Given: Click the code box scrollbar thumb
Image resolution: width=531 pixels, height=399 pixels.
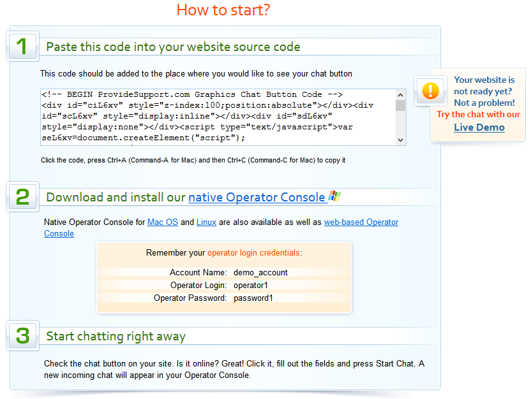Looking at the screenshot, I should click(401, 106).
